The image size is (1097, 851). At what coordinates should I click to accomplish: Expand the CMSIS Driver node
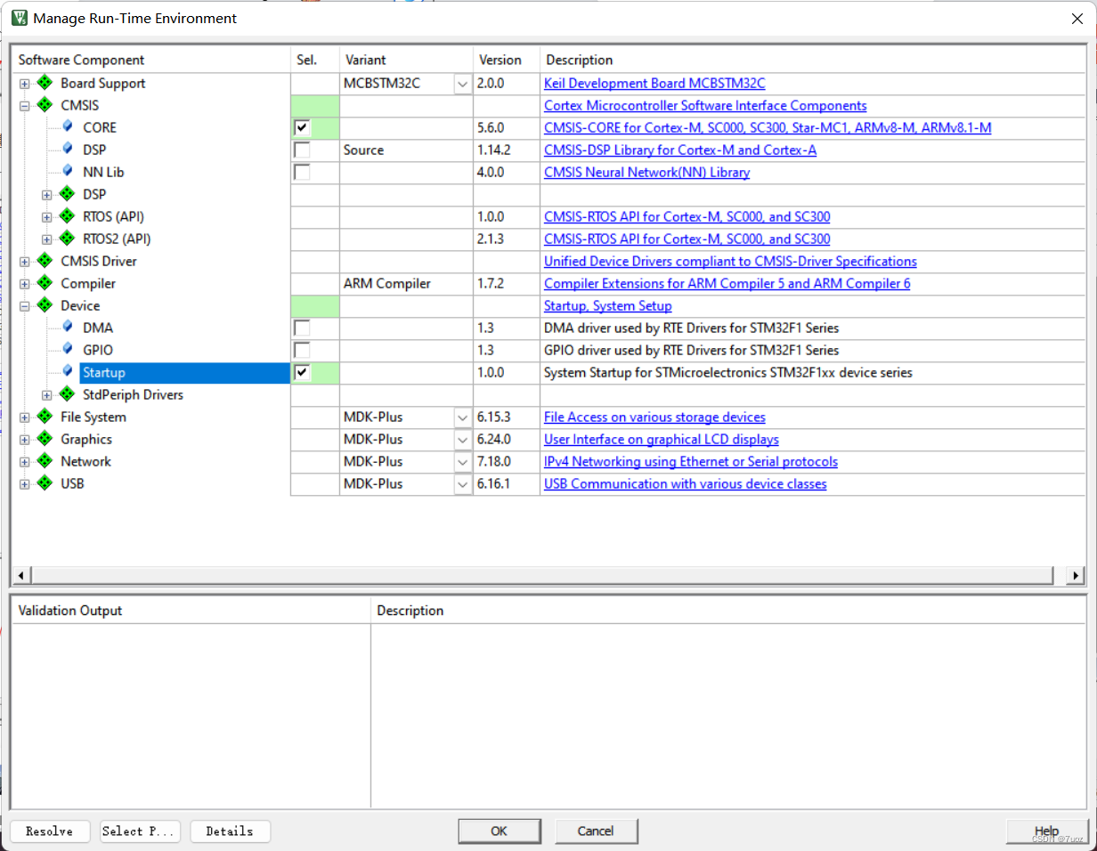25,262
